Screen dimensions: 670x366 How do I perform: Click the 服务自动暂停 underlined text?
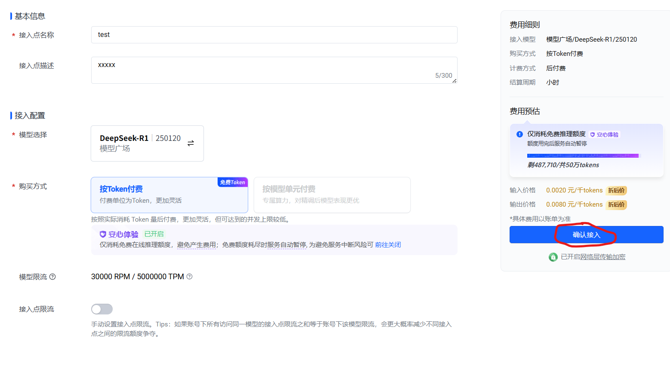[287, 245]
